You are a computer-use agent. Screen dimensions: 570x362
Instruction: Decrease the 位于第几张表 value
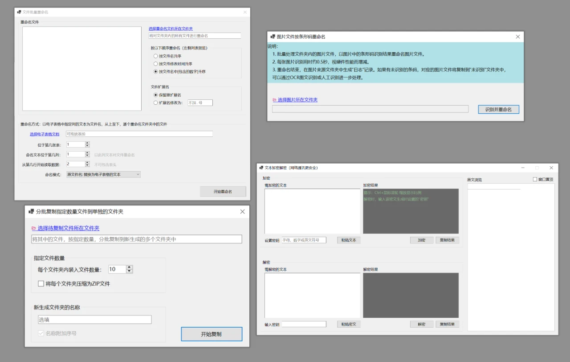(87, 146)
